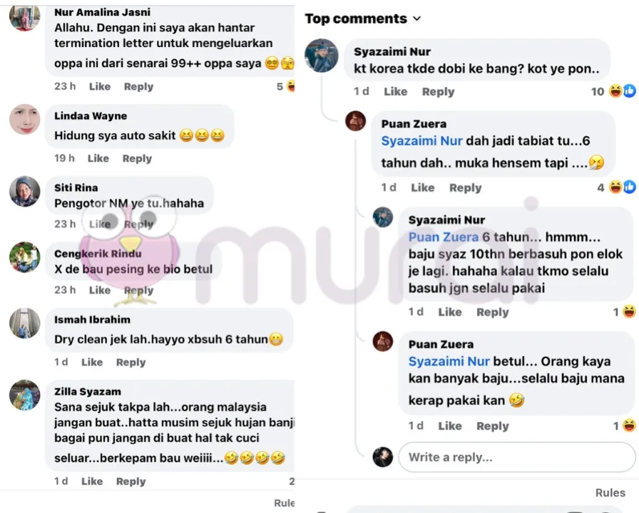Open Puan Zuera's avatar on first reply
The image size is (639, 513).
[355, 121]
